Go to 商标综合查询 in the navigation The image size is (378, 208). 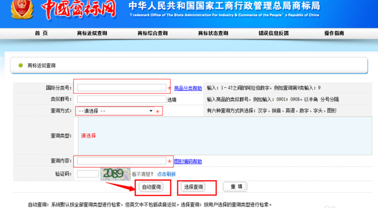click(152, 33)
